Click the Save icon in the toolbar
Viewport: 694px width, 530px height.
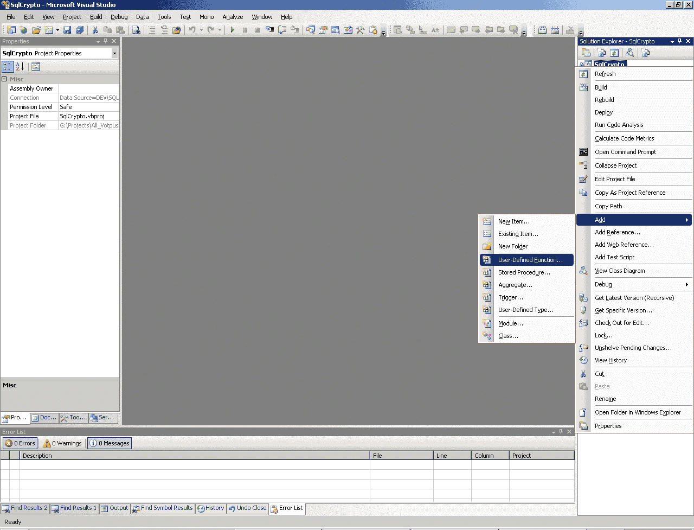point(67,30)
